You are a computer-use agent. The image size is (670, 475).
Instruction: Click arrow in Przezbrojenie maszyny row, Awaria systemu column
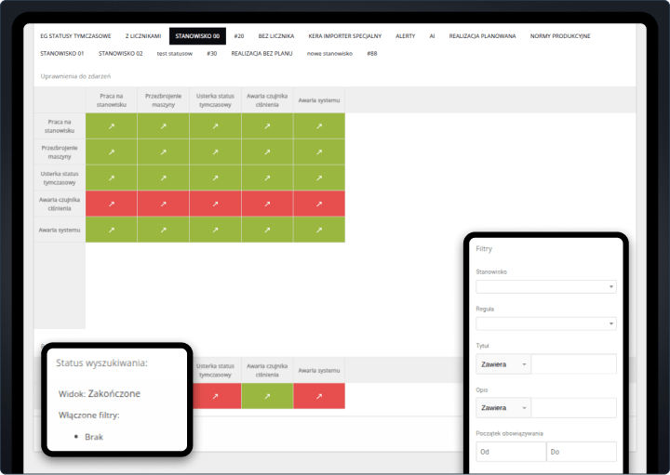pyautogui.click(x=318, y=152)
